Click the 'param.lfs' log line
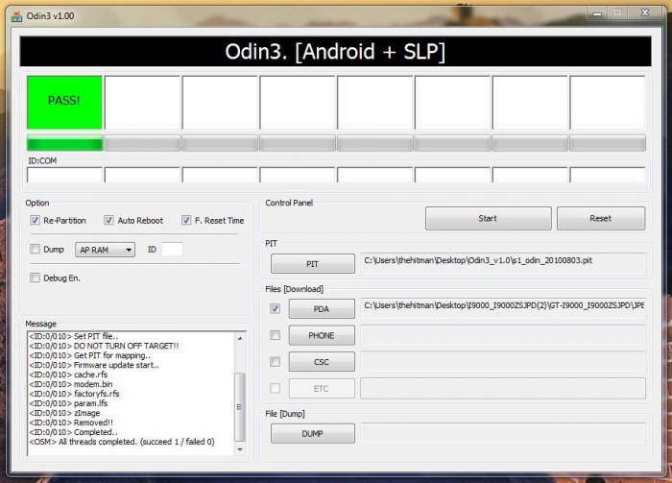Viewport: 672px width, 483px height. coord(68,403)
